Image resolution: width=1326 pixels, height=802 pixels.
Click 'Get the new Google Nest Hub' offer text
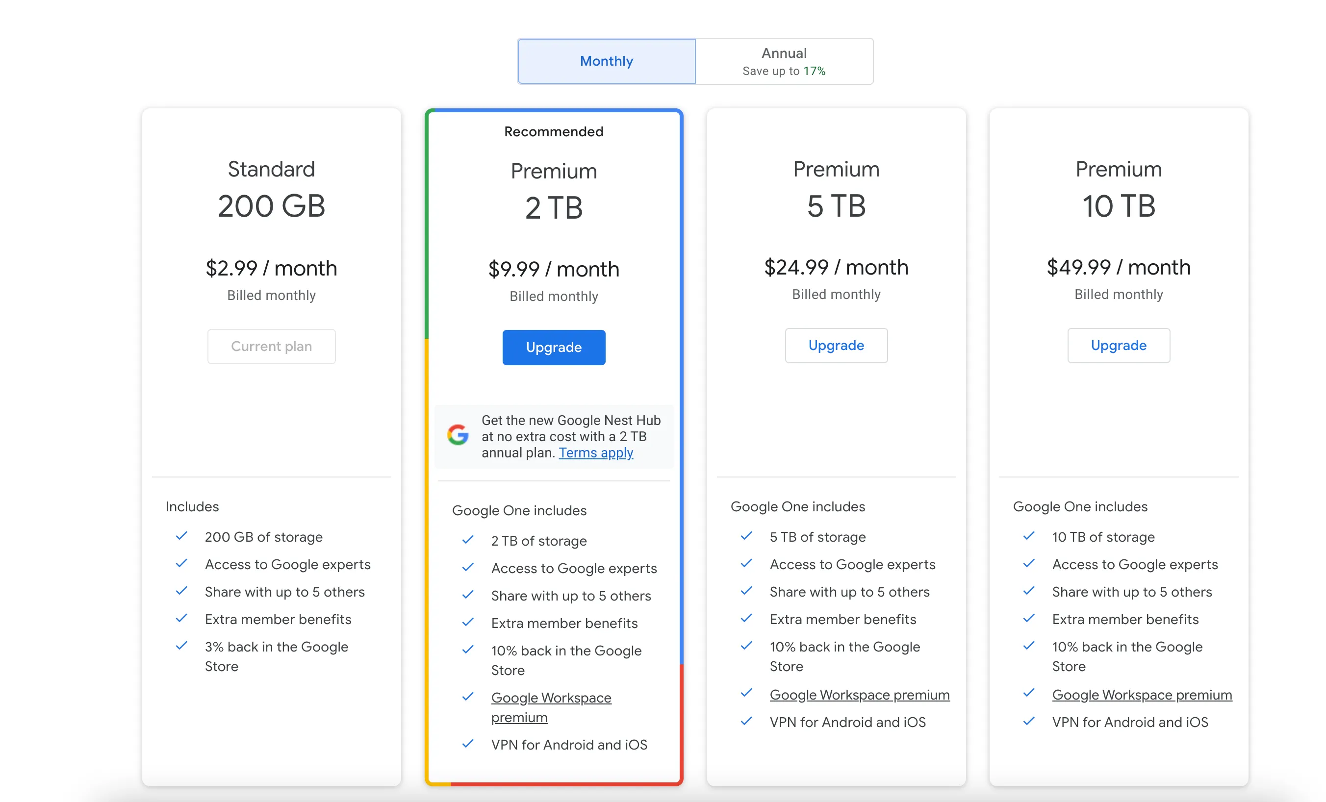[x=571, y=437]
